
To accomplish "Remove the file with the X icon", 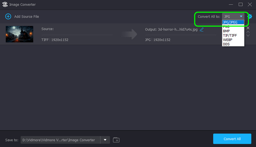I will (248, 28).
